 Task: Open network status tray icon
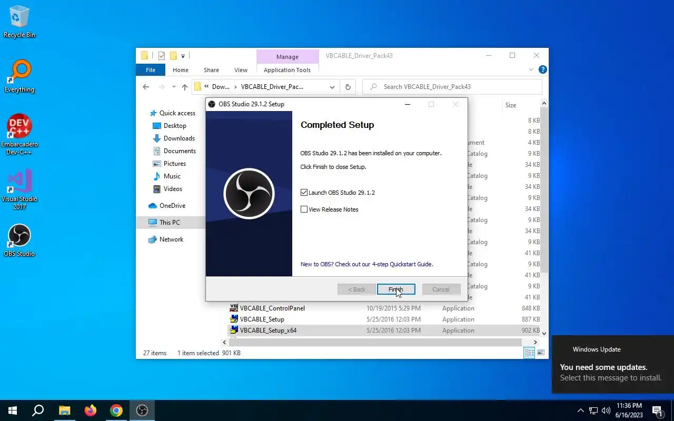click(x=593, y=410)
